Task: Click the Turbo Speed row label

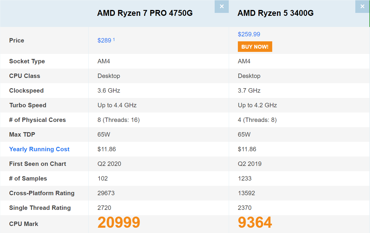Action: tap(28, 105)
